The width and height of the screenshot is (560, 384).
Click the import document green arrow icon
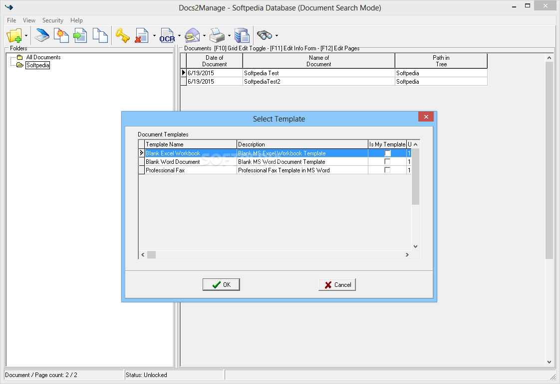click(80, 35)
